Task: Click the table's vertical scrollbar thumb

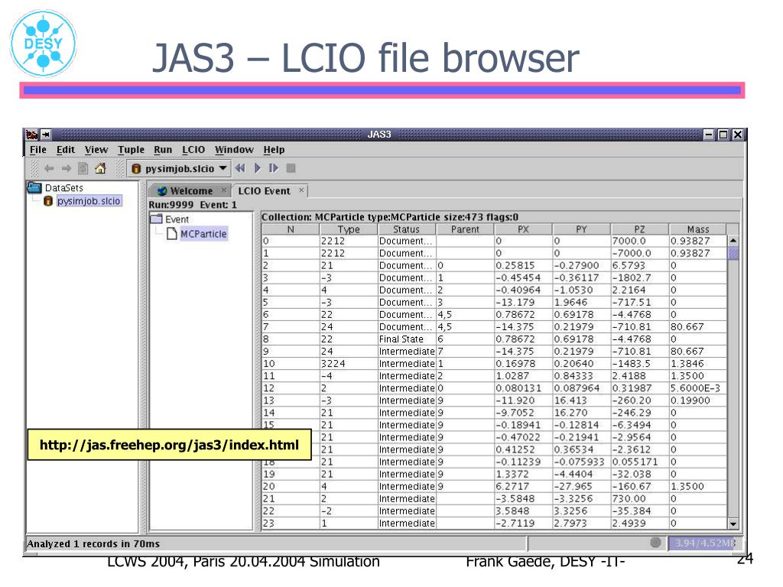Action: click(733, 254)
